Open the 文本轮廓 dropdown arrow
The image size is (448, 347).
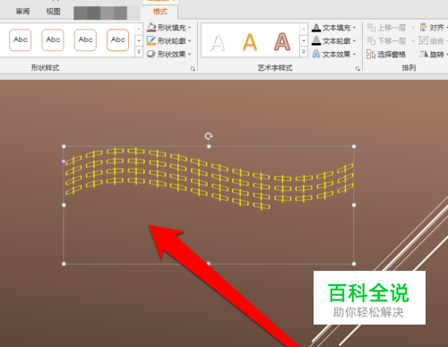[x=355, y=41]
